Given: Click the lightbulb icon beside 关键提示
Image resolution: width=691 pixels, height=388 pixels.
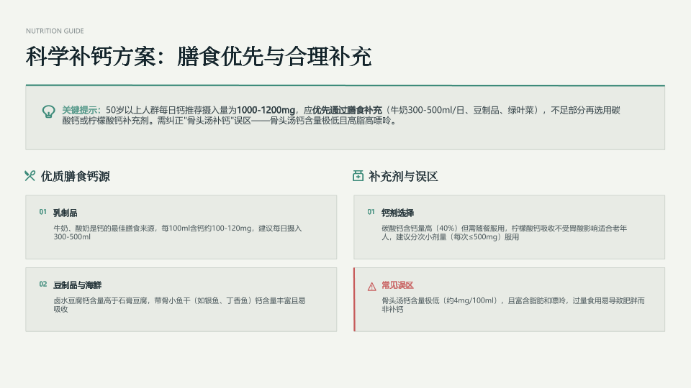Looking at the screenshot, I should (48, 111).
